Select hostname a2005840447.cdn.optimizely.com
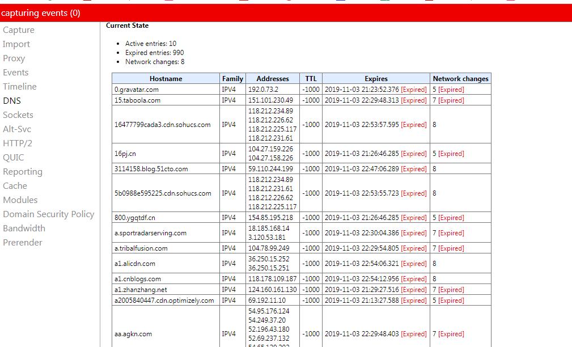The width and height of the screenshot is (572, 347). tap(164, 301)
